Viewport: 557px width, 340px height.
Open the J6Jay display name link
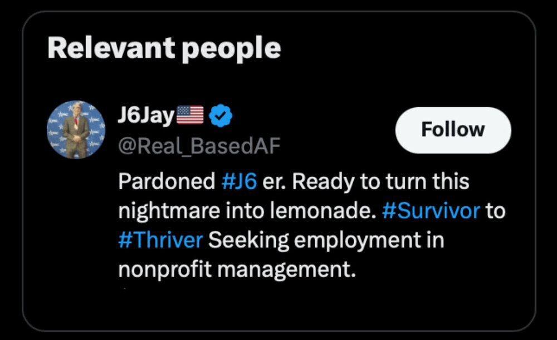point(146,116)
